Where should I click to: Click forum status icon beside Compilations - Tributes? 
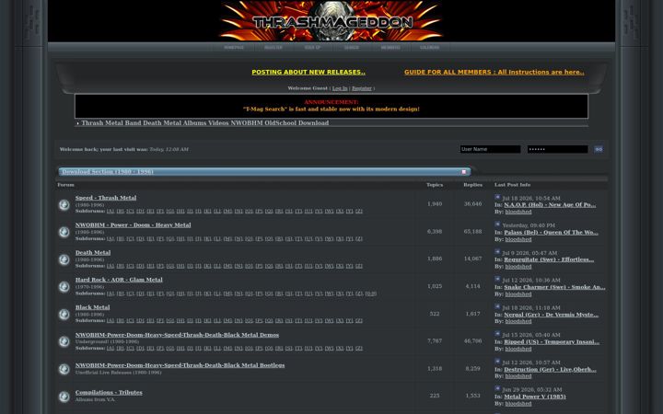(64, 397)
